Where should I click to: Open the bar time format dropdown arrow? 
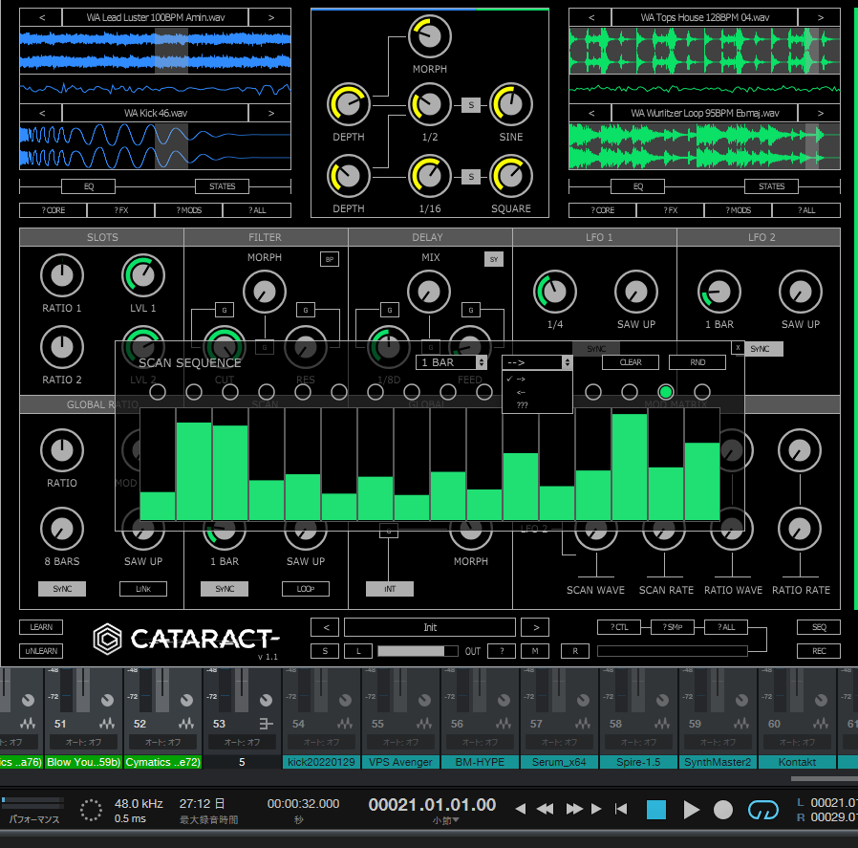pos(455,820)
